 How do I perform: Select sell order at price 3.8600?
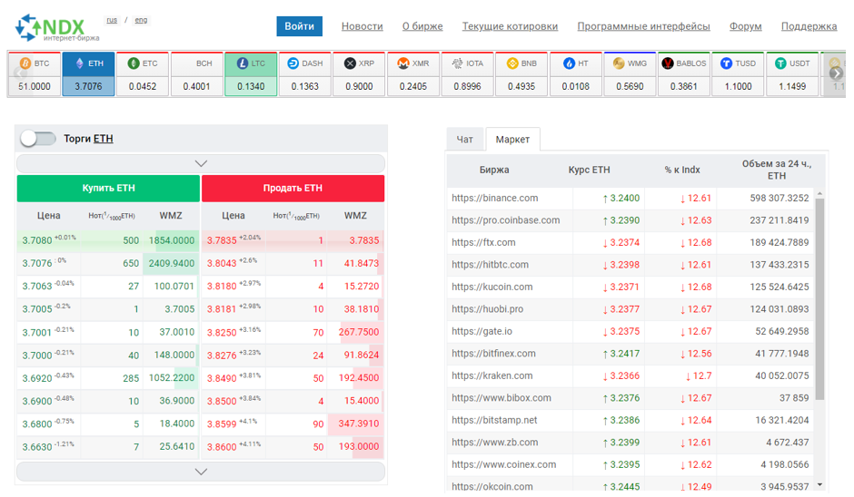click(293, 446)
